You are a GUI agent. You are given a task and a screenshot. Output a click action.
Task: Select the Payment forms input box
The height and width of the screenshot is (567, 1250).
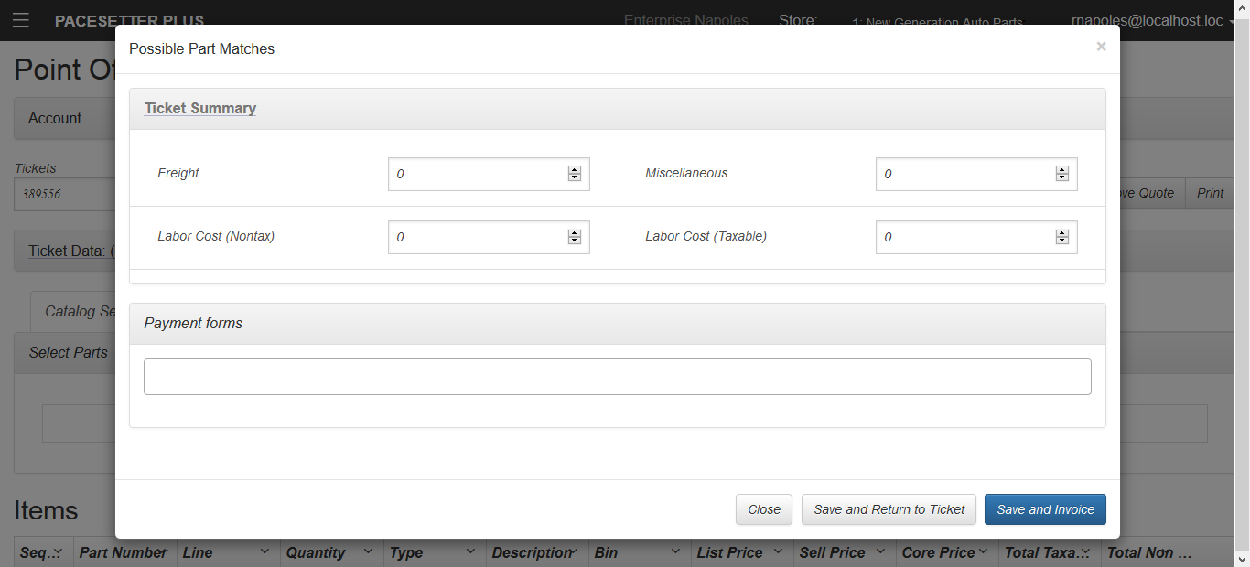[617, 377]
